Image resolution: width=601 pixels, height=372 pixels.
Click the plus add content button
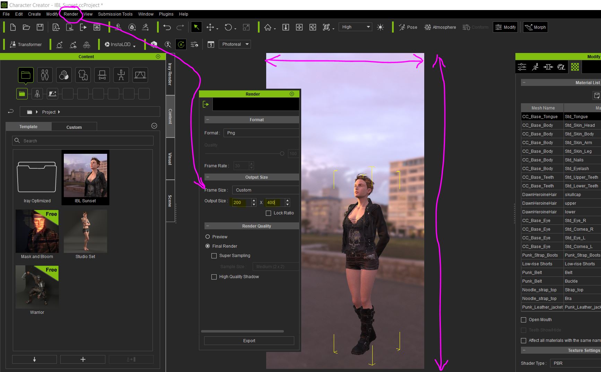(83, 360)
